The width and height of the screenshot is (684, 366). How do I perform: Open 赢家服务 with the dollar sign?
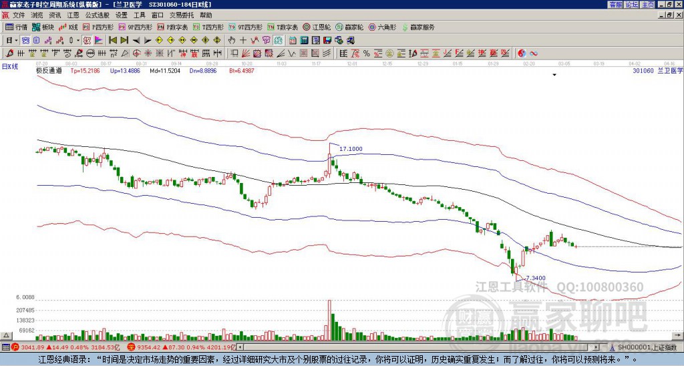(418, 27)
